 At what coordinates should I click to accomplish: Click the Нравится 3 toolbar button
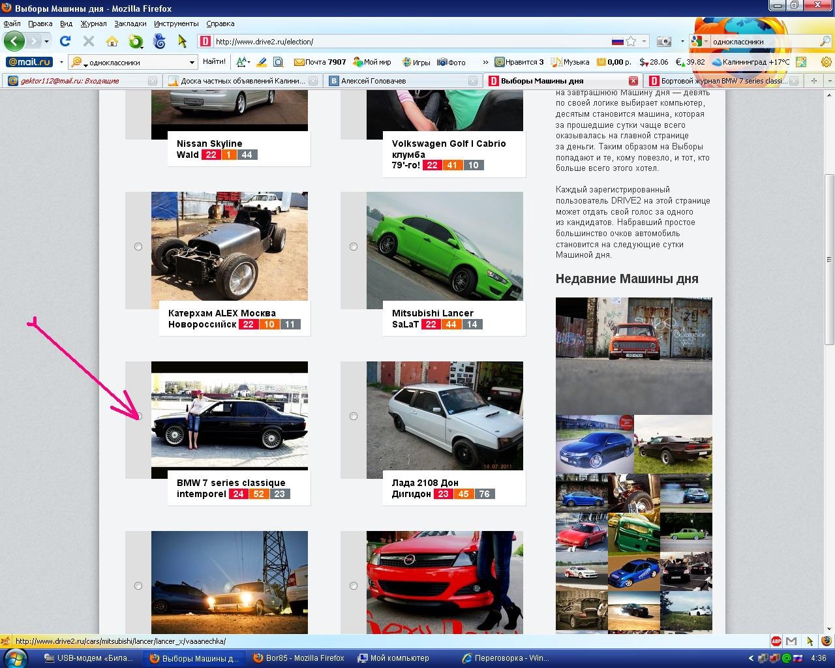pyautogui.click(x=519, y=62)
